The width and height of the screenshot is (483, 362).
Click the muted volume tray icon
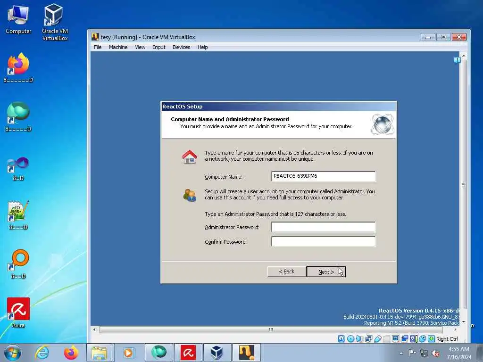[435, 353]
